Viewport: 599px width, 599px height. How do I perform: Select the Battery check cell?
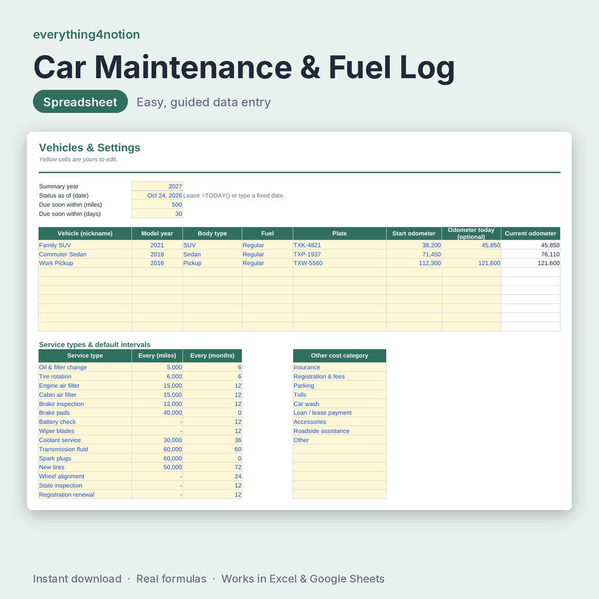point(85,422)
